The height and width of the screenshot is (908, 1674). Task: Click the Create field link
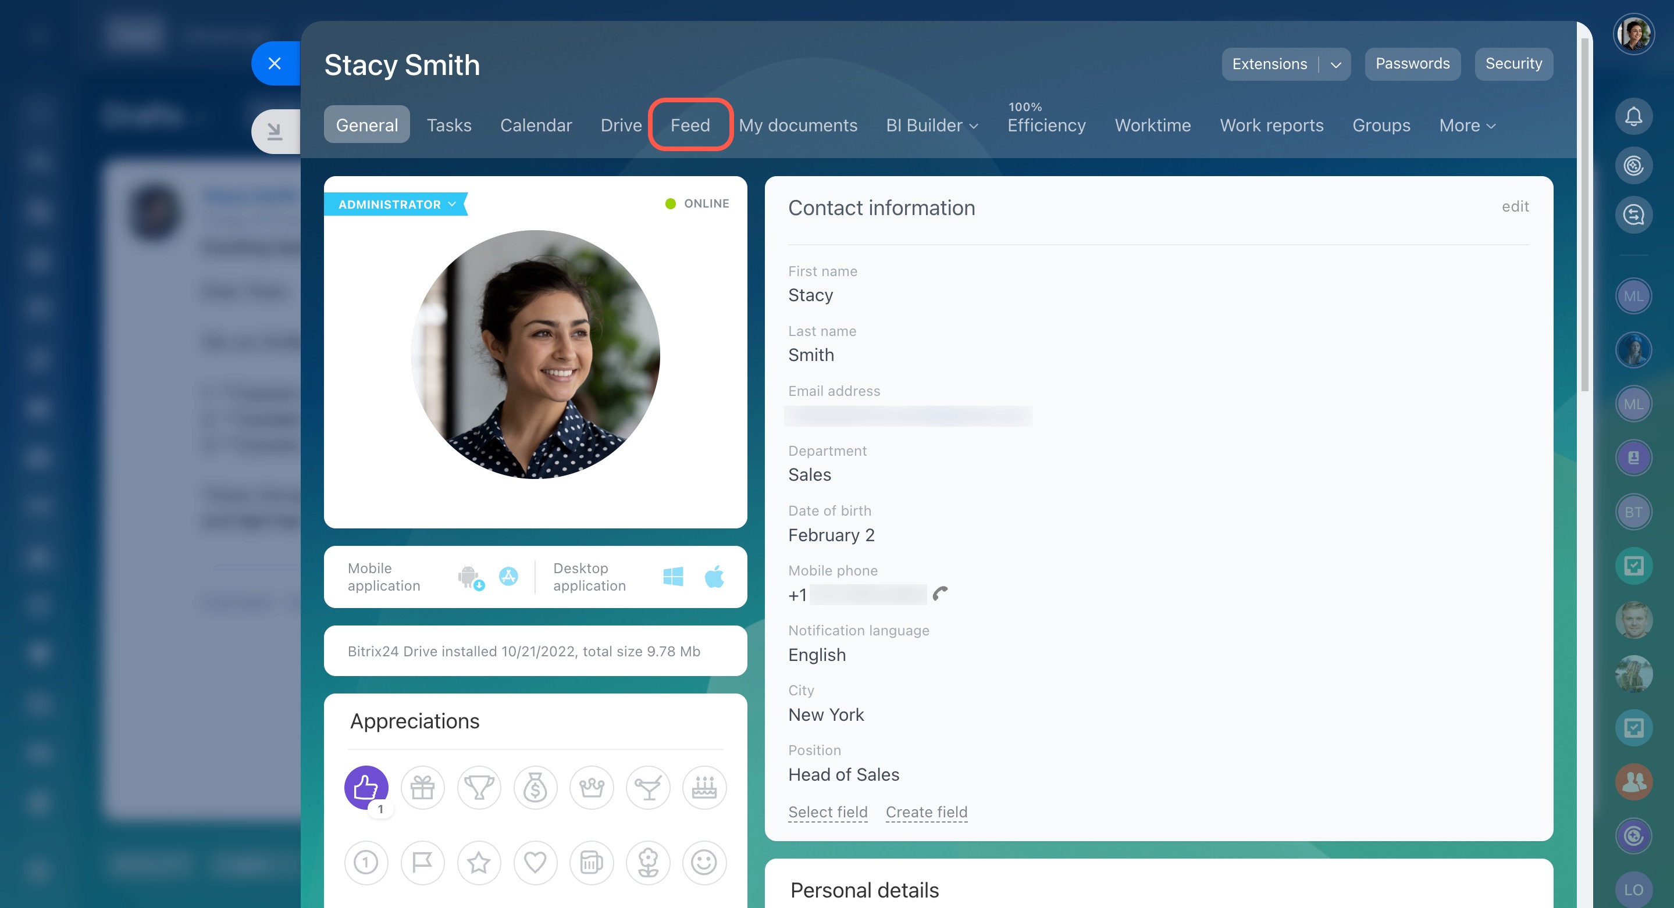point(926,812)
